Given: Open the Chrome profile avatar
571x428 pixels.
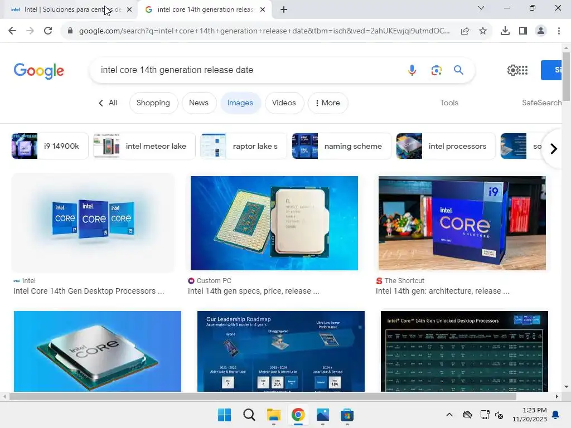Looking at the screenshot, I should click(x=541, y=31).
